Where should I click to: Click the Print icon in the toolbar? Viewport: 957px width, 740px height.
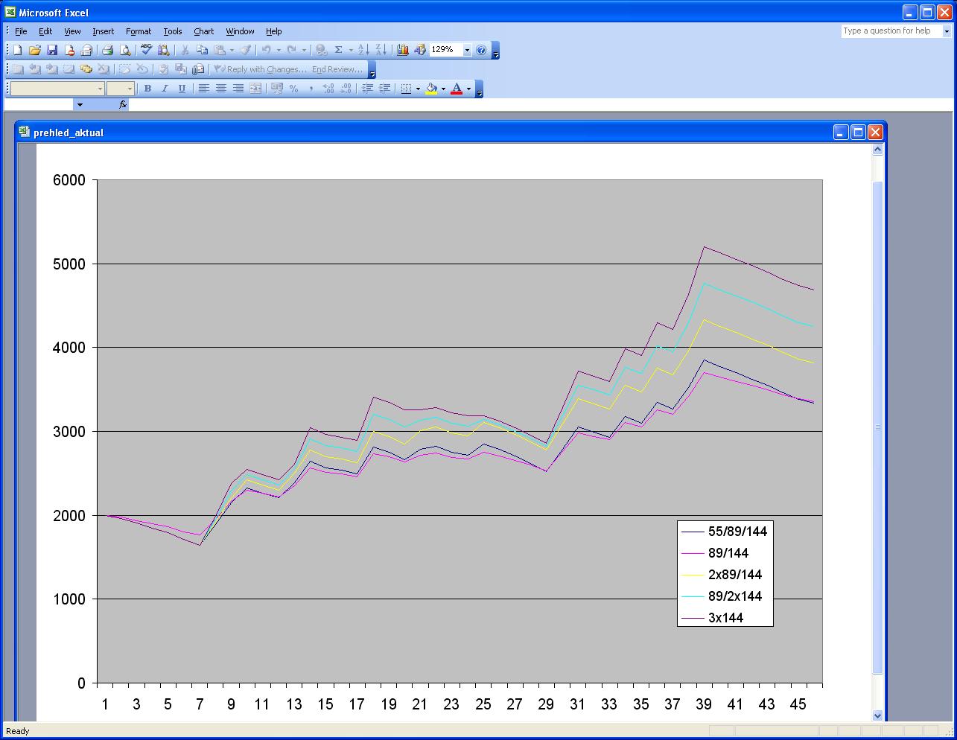[107, 50]
